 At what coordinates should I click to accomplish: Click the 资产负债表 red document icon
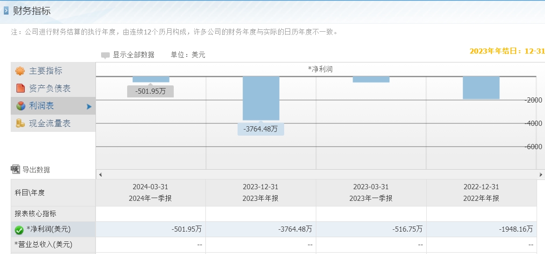pyautogui.click(x=20, y=89)
